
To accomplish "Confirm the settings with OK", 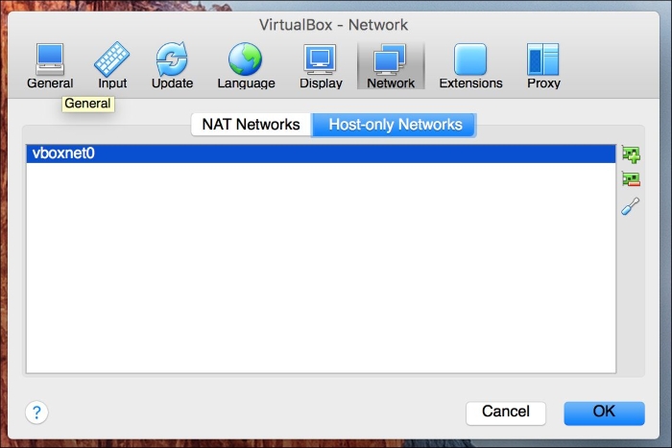I will [604, 413].
